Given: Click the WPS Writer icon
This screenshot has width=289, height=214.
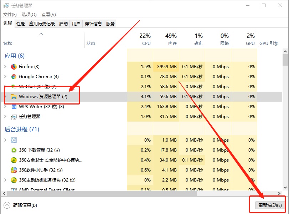Looking at the screenshot, I should [14, 107].
